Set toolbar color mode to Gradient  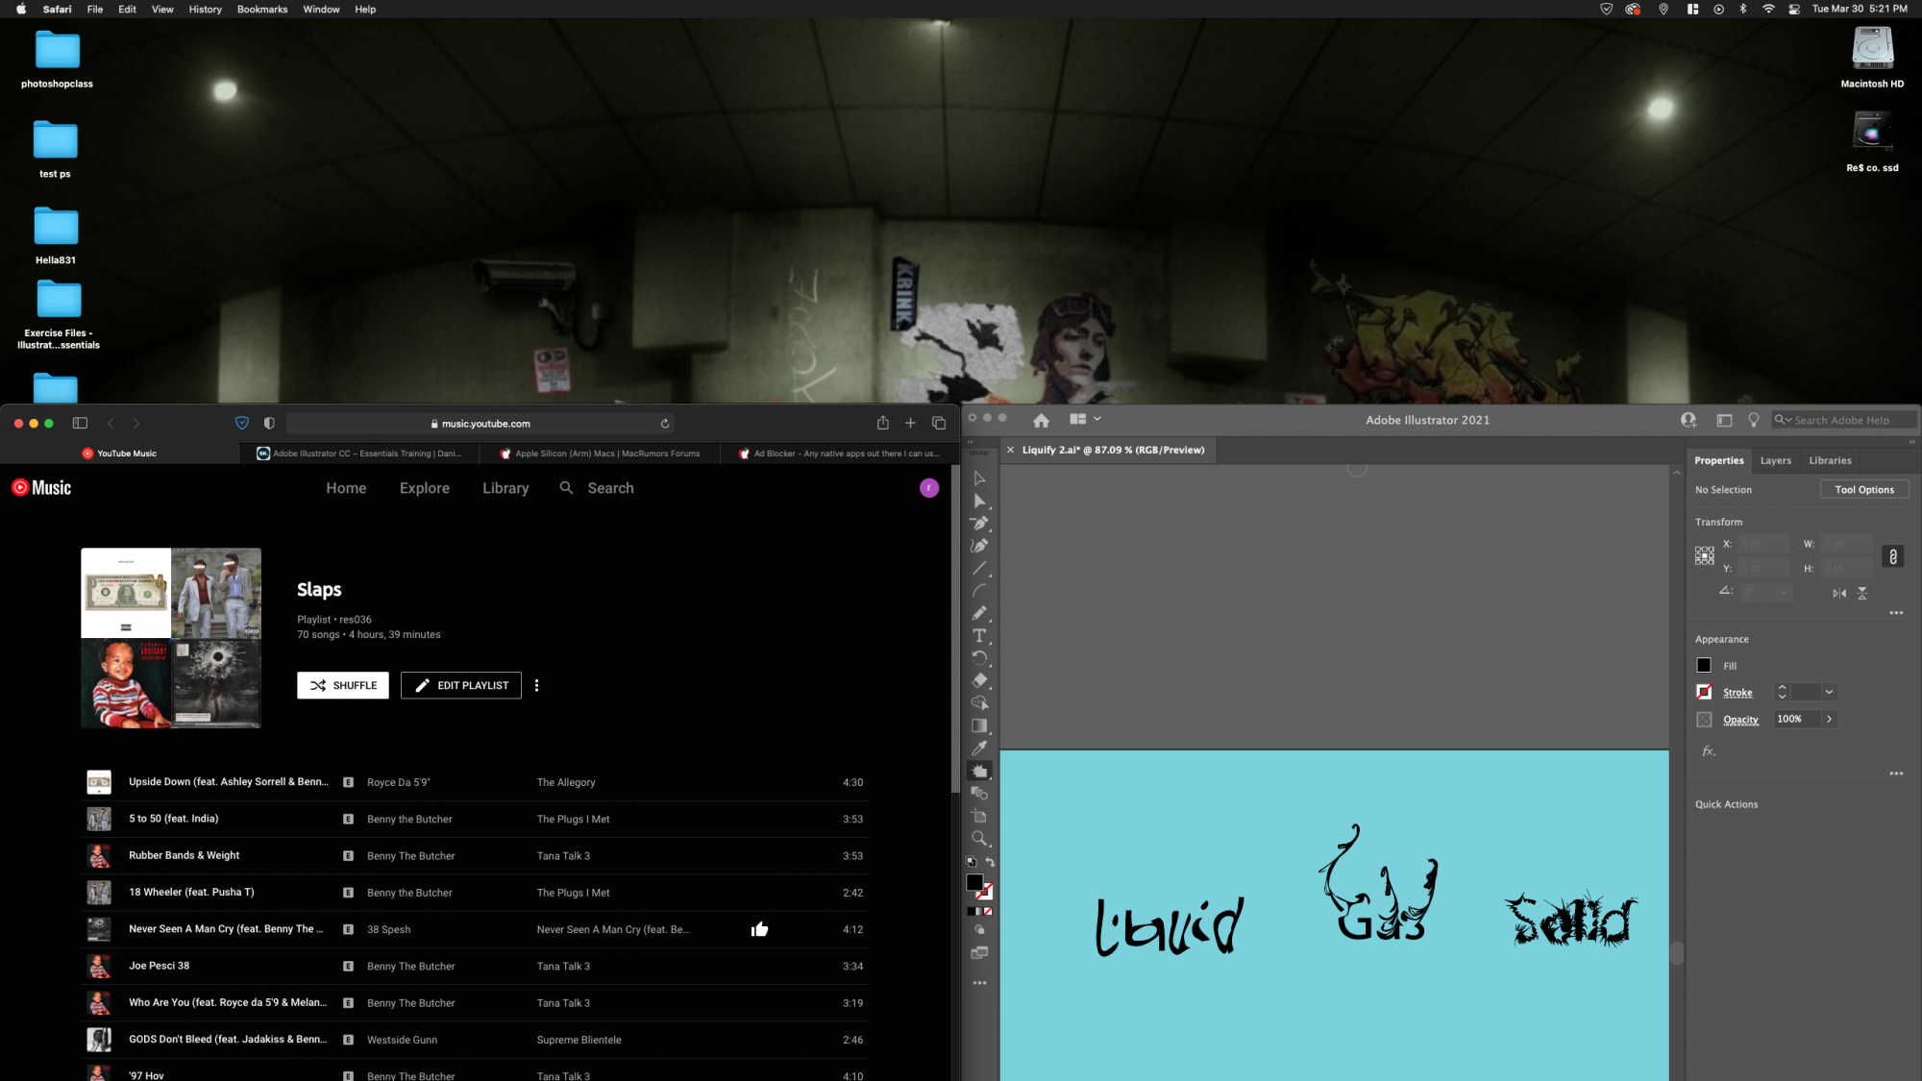tap(979, 911)
